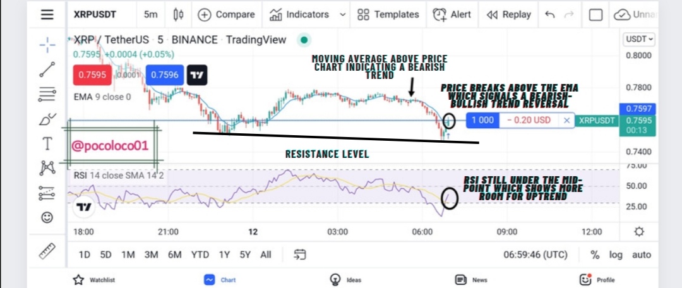Expand the USDT currency dropdown
Screen dimensions: 682x288
[x=639, y=39]
